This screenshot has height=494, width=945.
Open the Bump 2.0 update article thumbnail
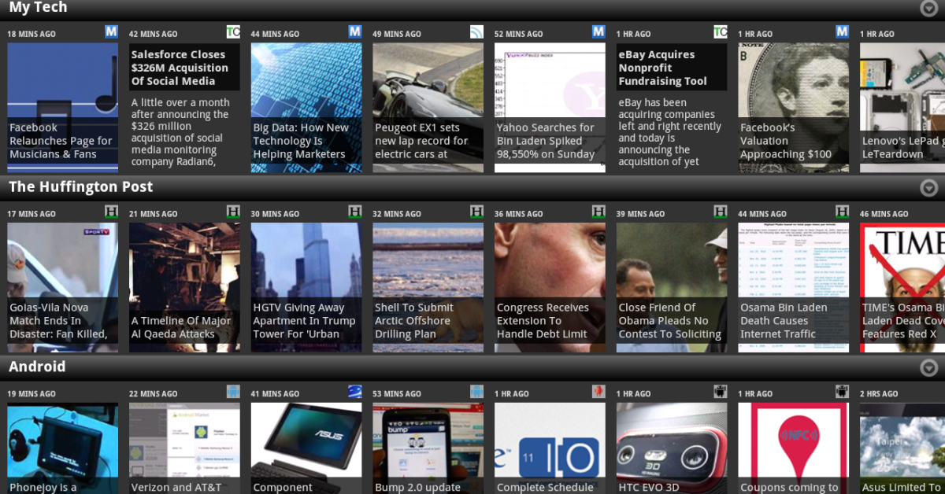428,448
